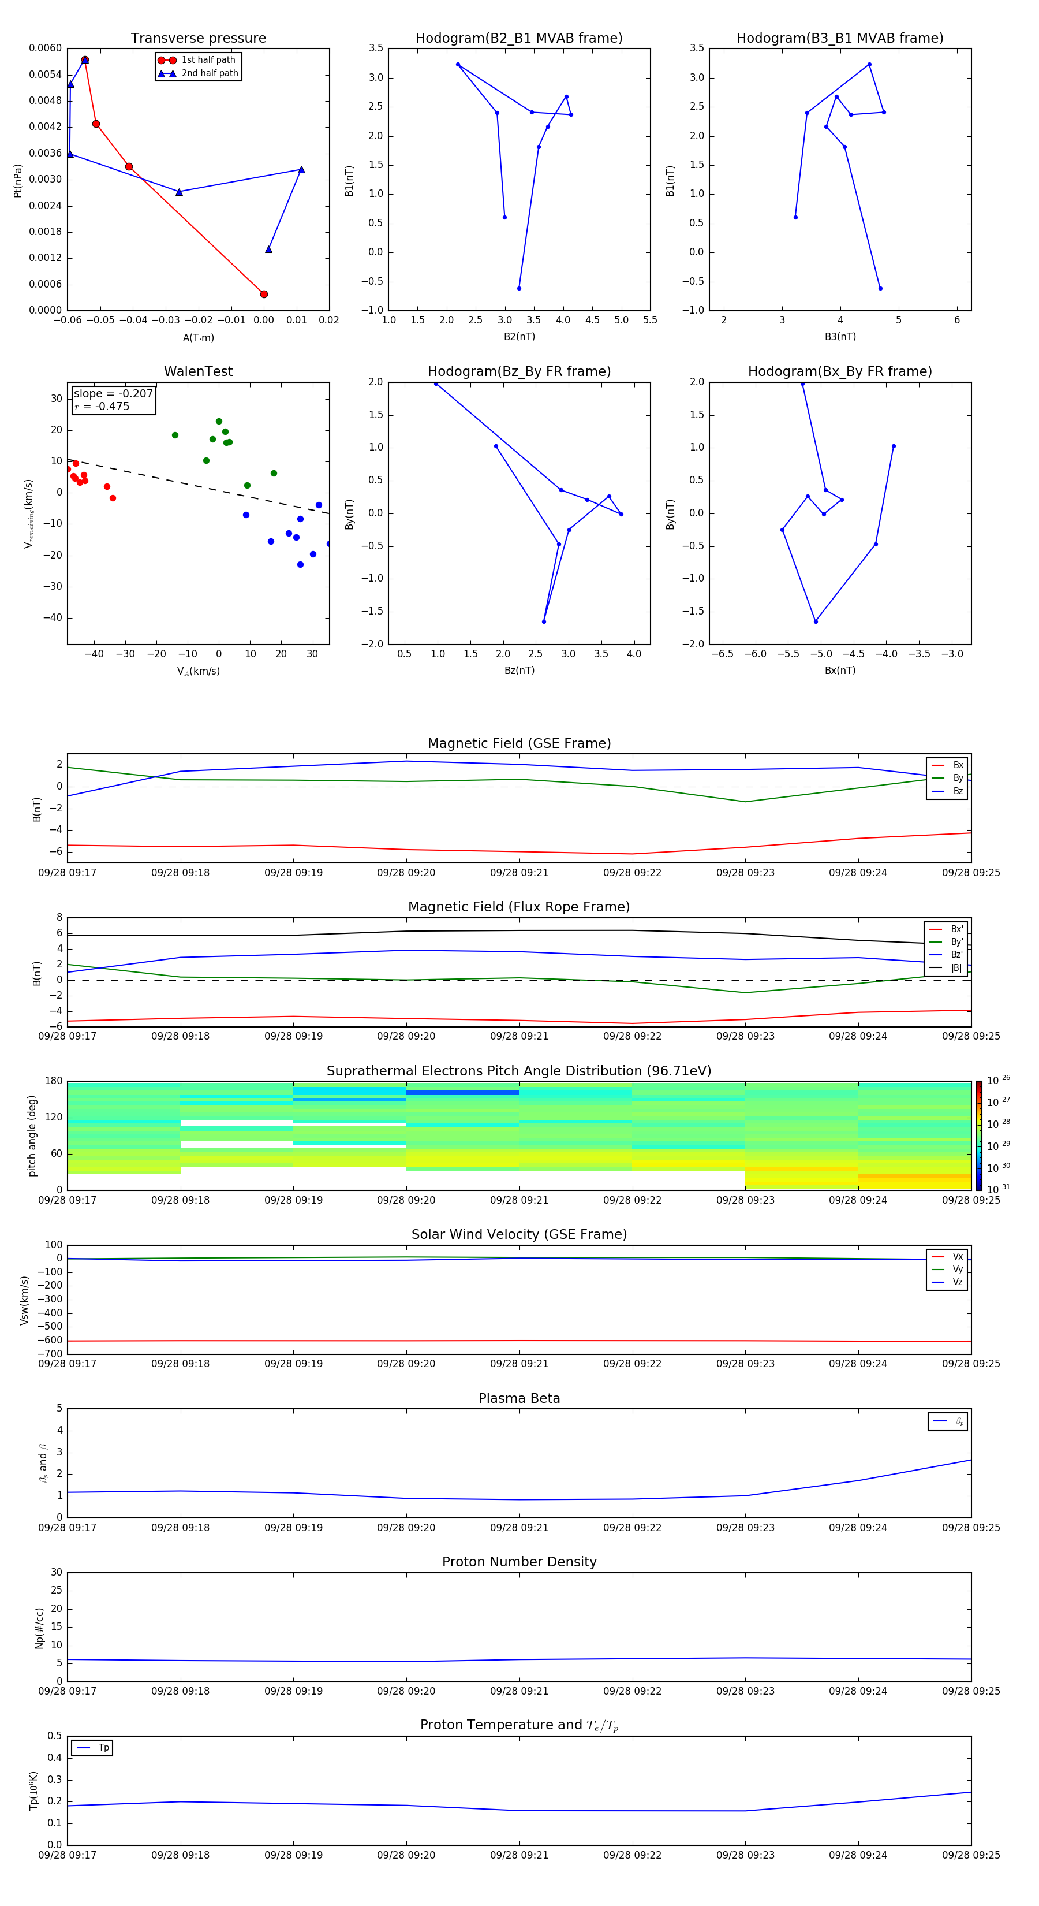Click the '09/28 09:21' tick in GSE panel
This screenshot has height=1906, width=1039.
click(x=519, y=873)
